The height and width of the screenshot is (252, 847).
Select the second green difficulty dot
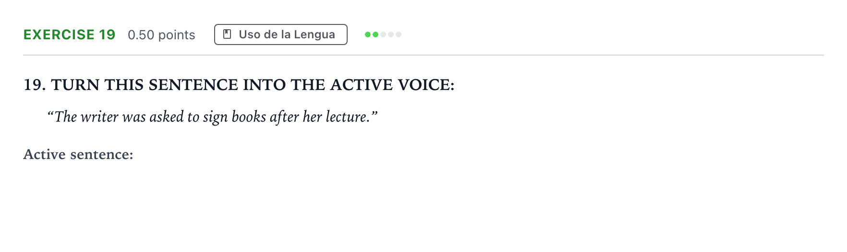(x=375, y=34)
